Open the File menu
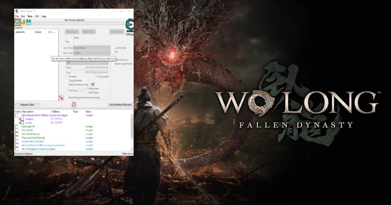Screen dimensions: 391x205 click(17, 16)
